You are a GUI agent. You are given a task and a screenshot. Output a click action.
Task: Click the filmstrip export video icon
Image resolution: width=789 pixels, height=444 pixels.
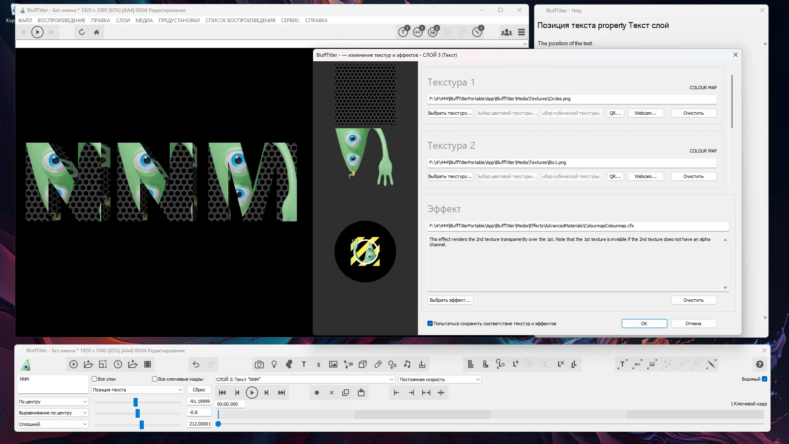click(x=148, y=364)
